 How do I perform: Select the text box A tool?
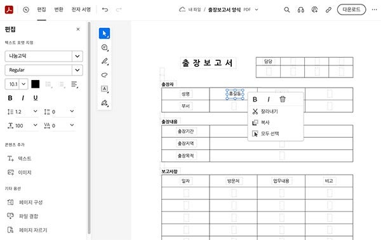tap(105, 89)
